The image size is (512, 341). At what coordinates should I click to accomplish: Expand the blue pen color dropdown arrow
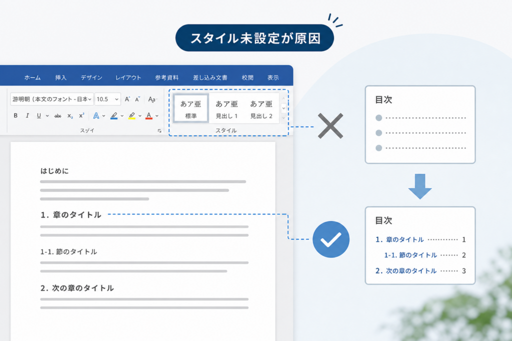point(122,116)
